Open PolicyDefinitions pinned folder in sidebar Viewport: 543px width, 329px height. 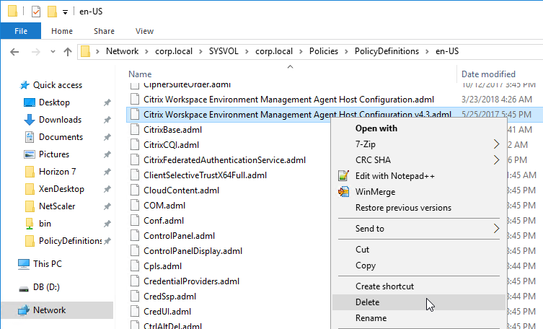click(70, 241)
